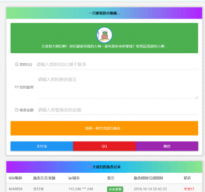Click the 您的留言 field label

click(x=27, y=87)
